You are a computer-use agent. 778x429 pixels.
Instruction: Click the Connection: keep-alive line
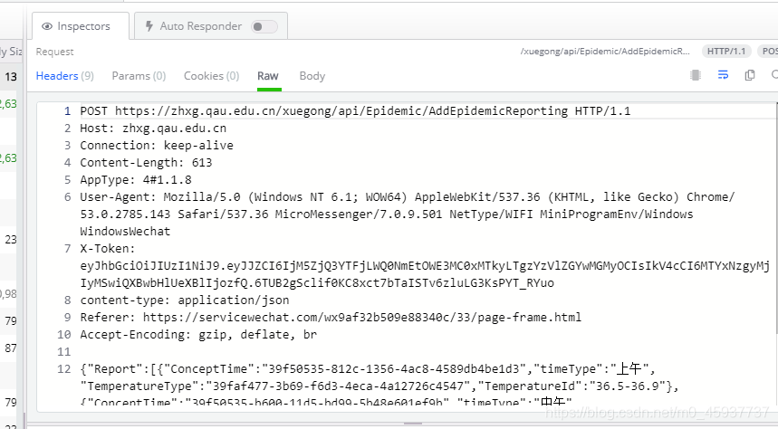pyautogui.click(x=157, y=146)
